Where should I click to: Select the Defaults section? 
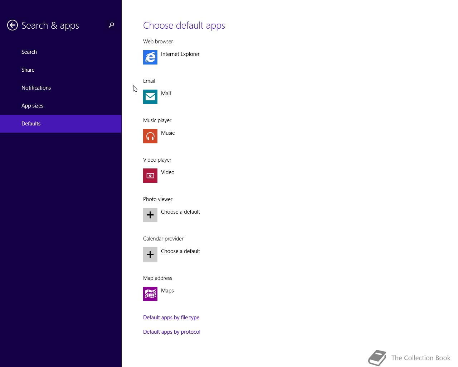click(x=61, y=124)
